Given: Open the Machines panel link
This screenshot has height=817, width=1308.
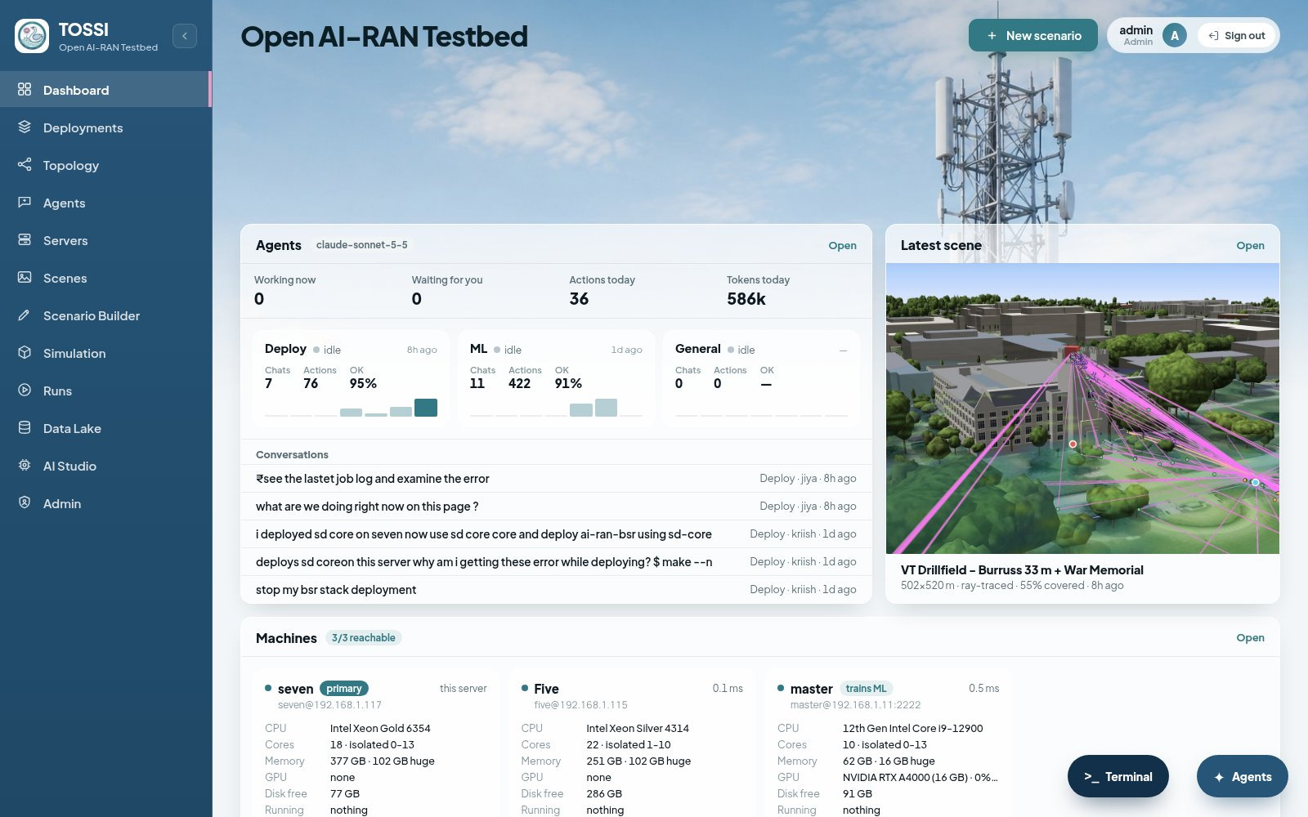Looking at the screenshot, I should pyautogui.click(x=1250, y=637).
